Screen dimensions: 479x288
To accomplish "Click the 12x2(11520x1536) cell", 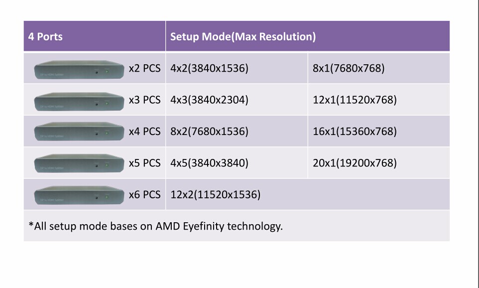I will 308,194.
